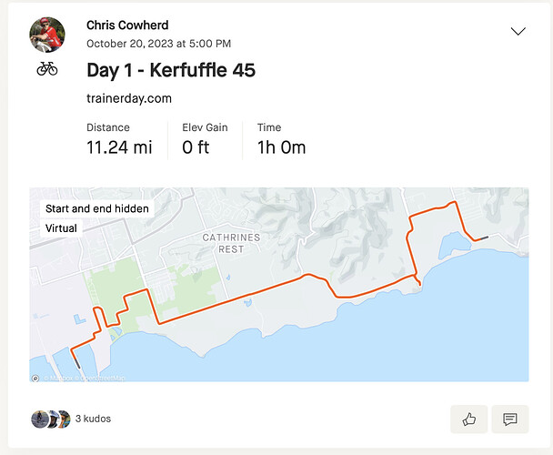553x455 pixels.
Task: Click the 'Virtual' tag on map
Action: pos(61,228)
